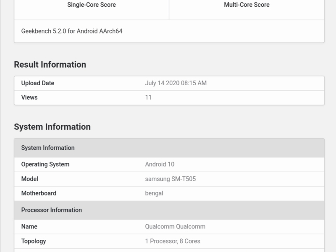The height and width of the screenshot is (252, 336).
Task: Click the System Information heading
Action: 52,126
